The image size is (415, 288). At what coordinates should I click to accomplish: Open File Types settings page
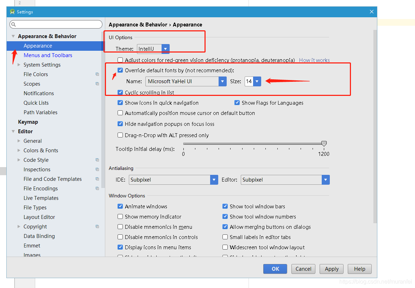35,208
